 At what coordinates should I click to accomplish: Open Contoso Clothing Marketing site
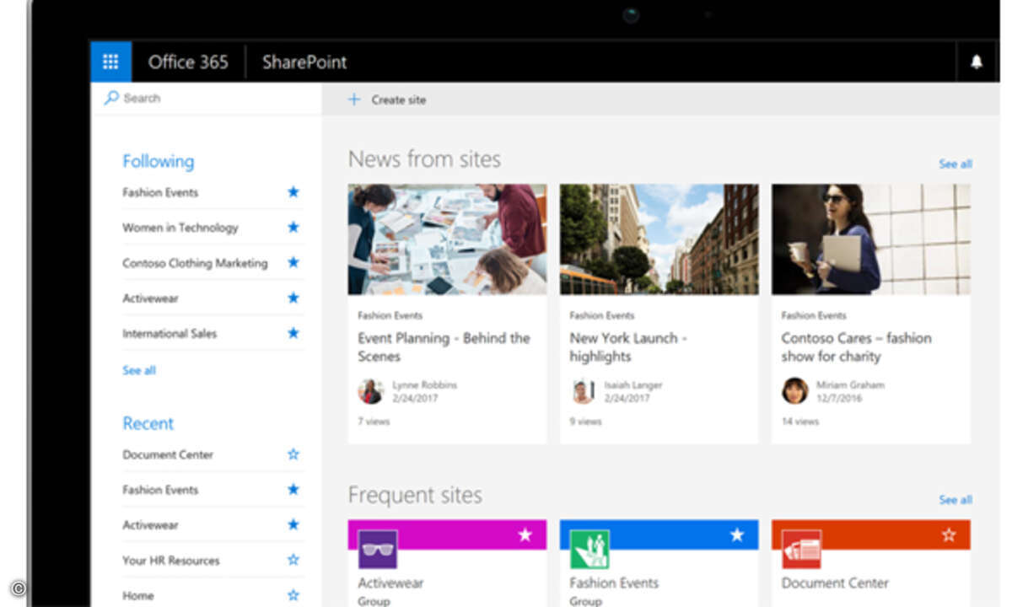(x=195, y=263)
